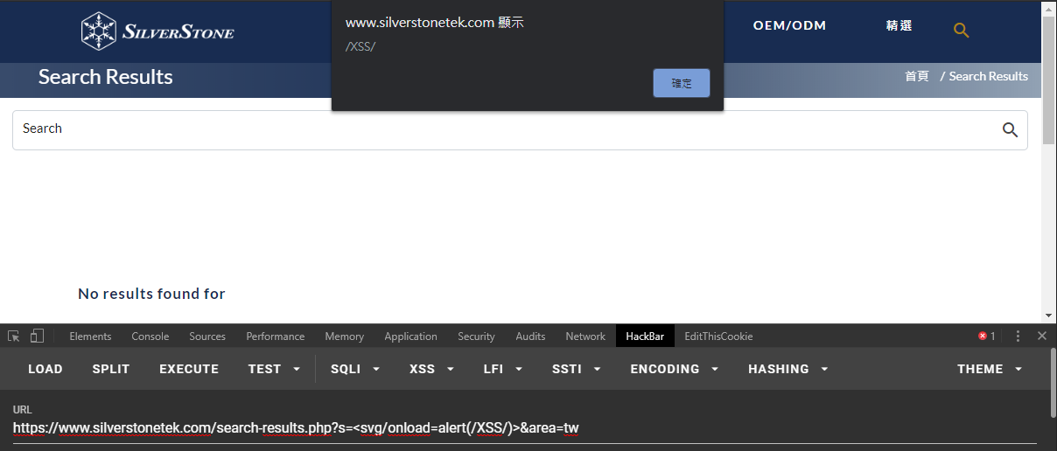The image size is (1057, 451).
Task: Open the orange search icon in header
Action: pyautogui.click(x=961, y=31)
